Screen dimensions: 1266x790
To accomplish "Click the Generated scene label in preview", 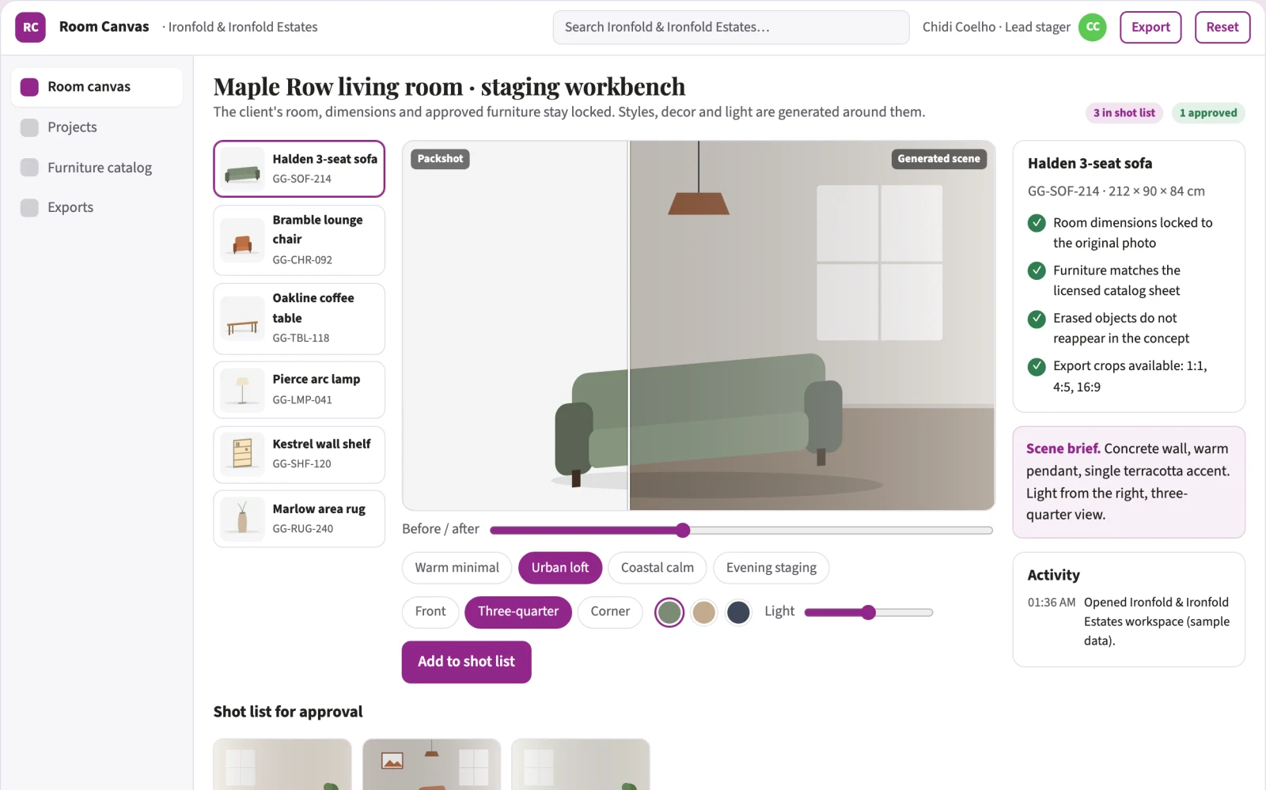I will tap(938, 159).
